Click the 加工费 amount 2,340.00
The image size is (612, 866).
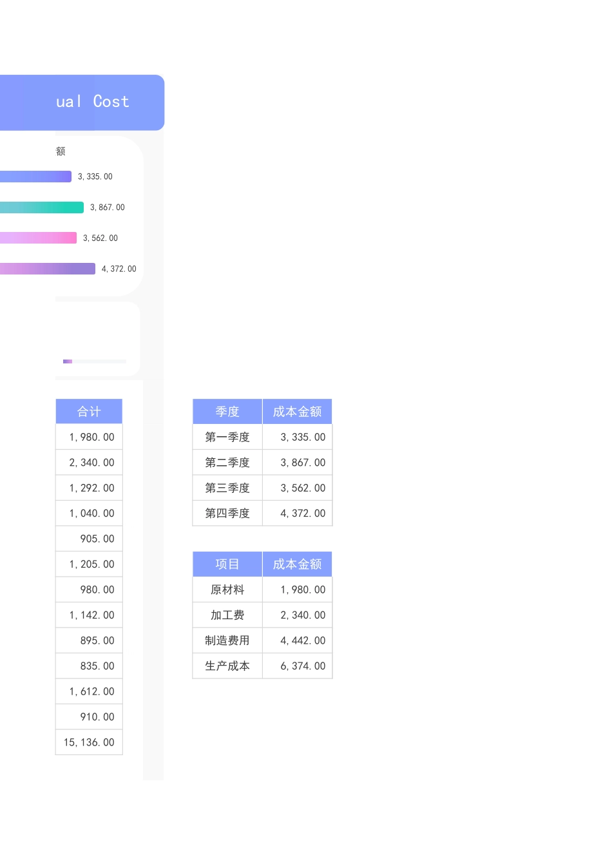tap(297, 615)
